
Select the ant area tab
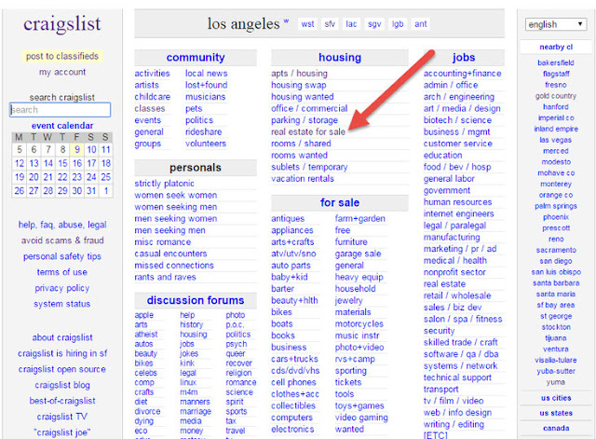[x=420, y=24]
